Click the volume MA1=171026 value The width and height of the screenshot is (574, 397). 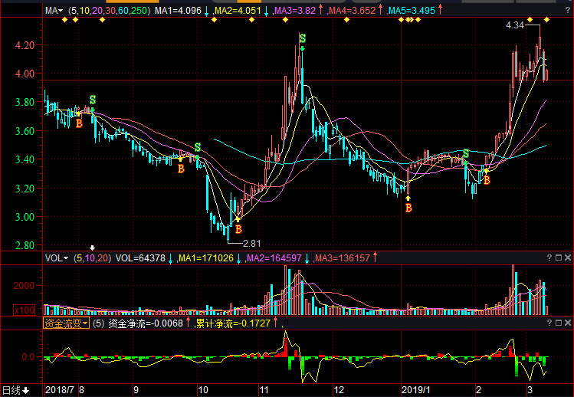click(x=206, y=258)
